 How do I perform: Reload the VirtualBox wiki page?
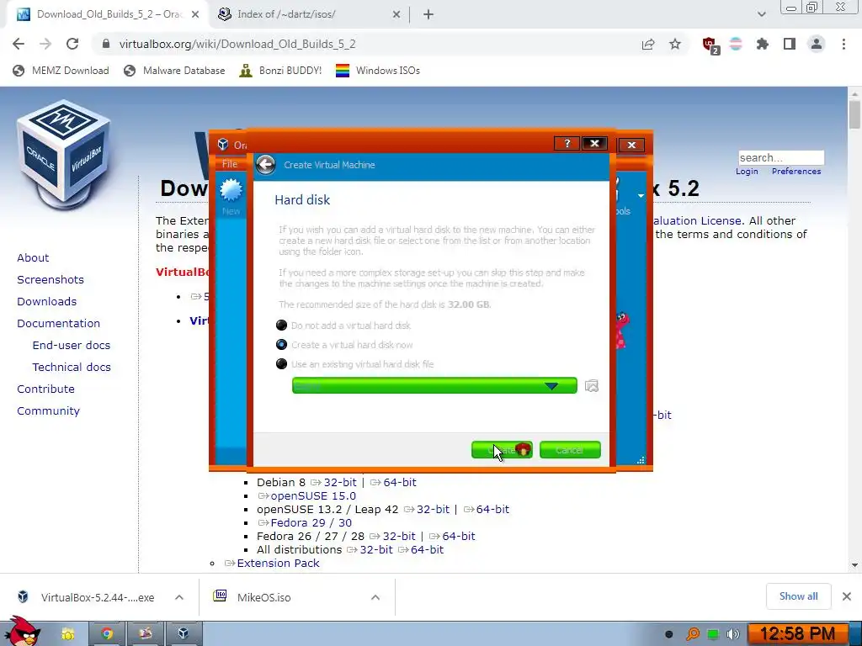coord(72,44)
